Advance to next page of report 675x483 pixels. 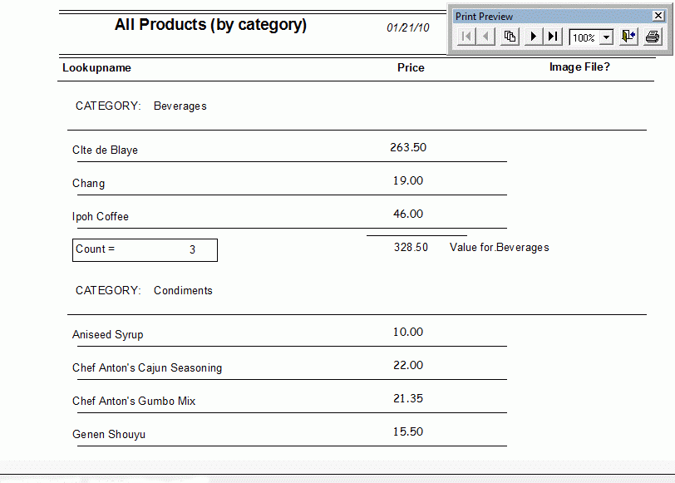pos(533,37)
